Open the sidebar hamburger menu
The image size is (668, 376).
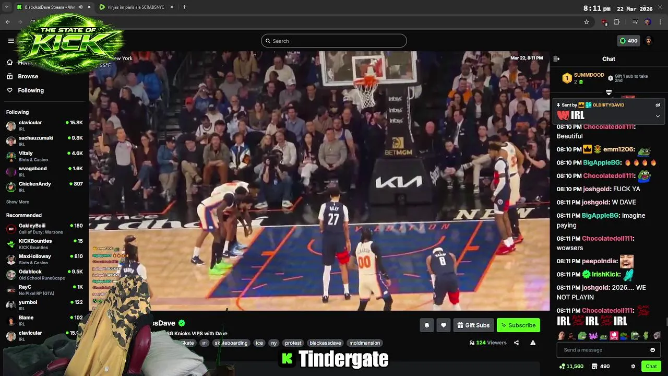click(11, 41)
